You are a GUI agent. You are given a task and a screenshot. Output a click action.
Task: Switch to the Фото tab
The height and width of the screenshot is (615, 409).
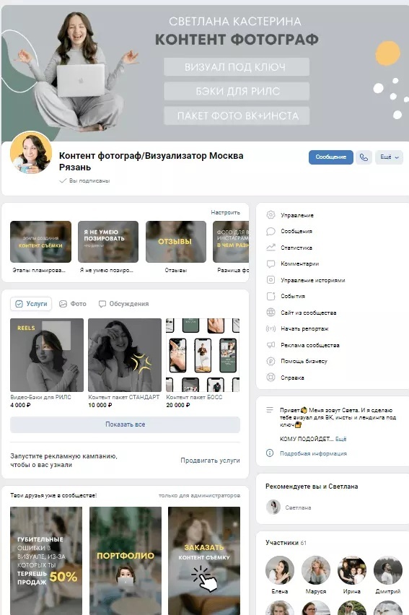[x=73, y=304]
